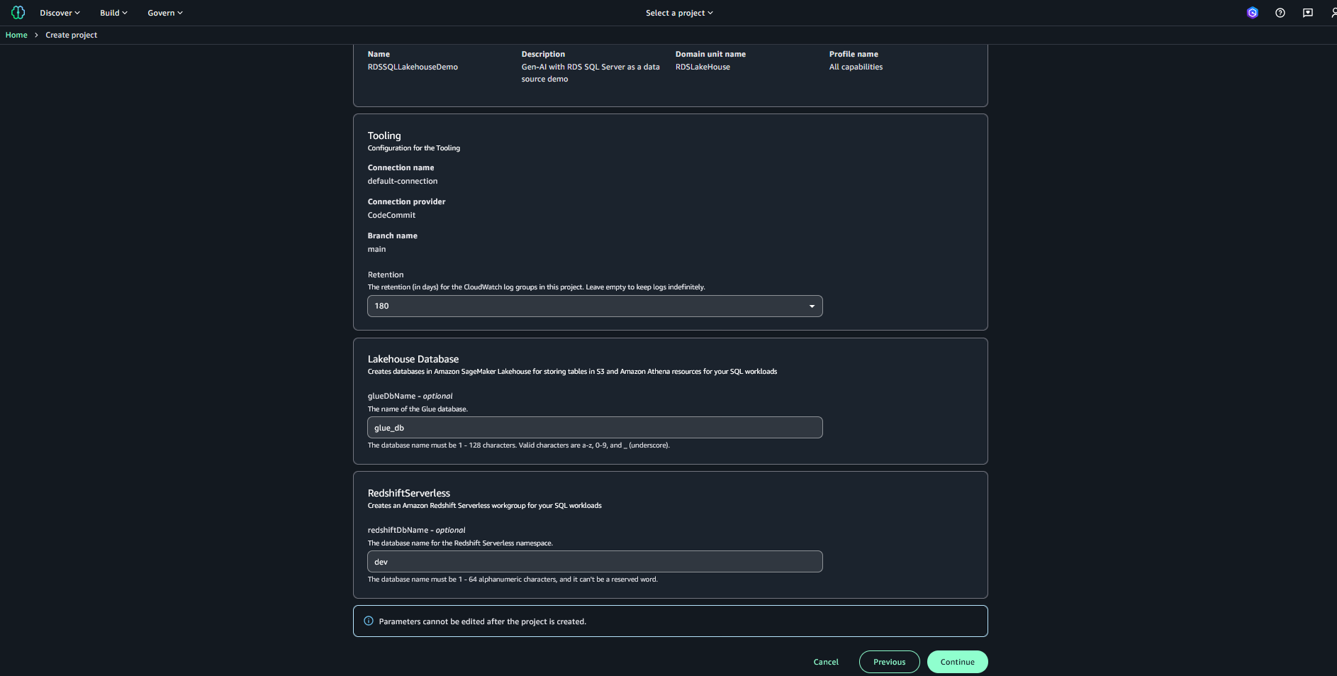This screenshot has width=1337, height=676.
Task: Click the parameters cannot be edited notice text
Action: coord(483,621)
